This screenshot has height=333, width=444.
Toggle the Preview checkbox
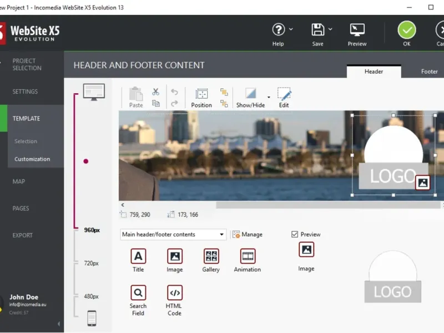(295, 234)
